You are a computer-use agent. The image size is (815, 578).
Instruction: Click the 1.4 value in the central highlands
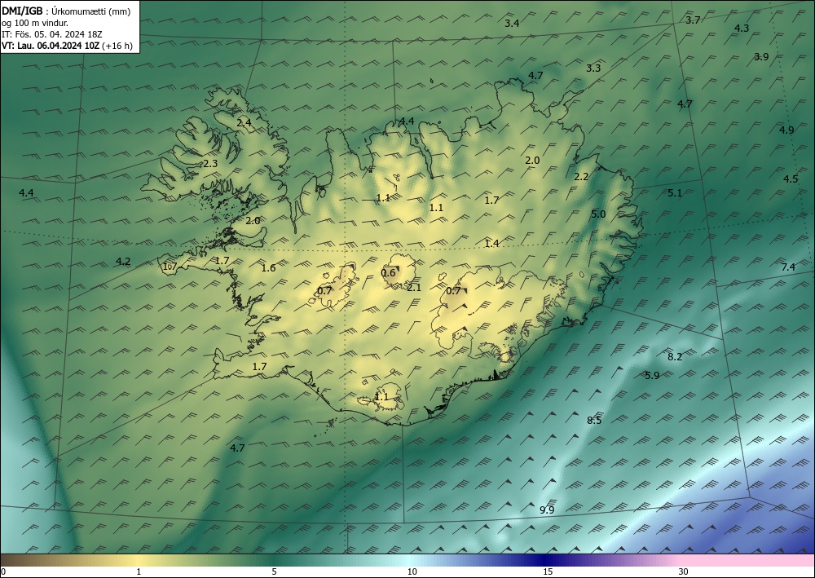point(491,243)
